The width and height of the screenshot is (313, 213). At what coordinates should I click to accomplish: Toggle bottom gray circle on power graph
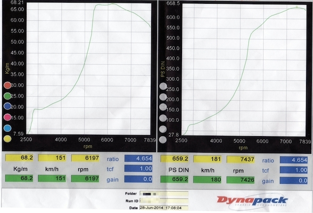click(163, 140)
